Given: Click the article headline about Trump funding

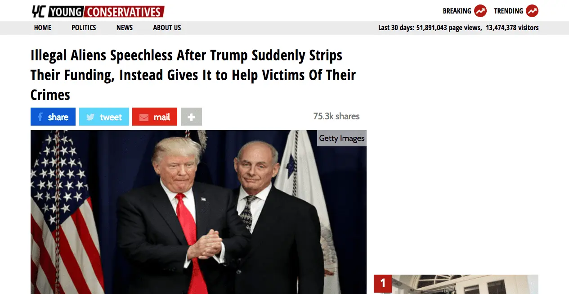Looking at the screenshot, I should 193,75.
